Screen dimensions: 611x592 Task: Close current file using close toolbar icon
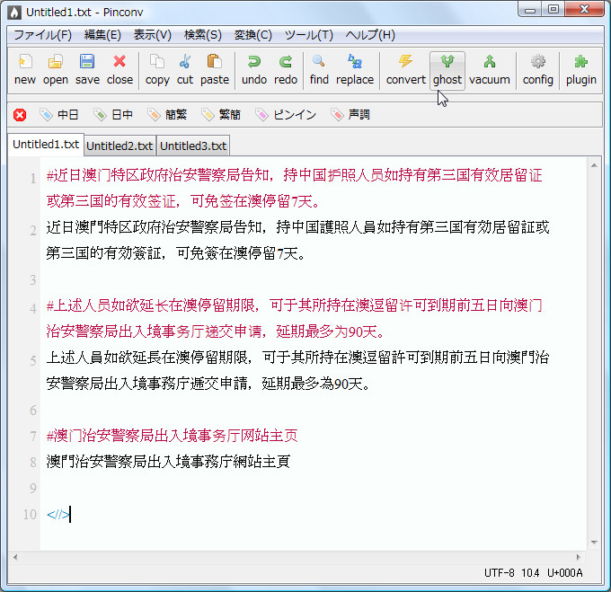[x=120, y=70]
